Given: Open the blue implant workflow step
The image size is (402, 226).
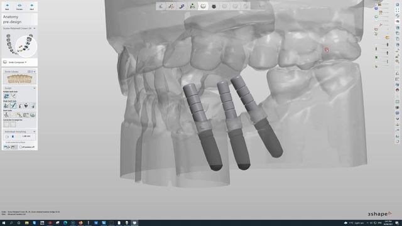Looking at the screenshot, I should 182,6.
